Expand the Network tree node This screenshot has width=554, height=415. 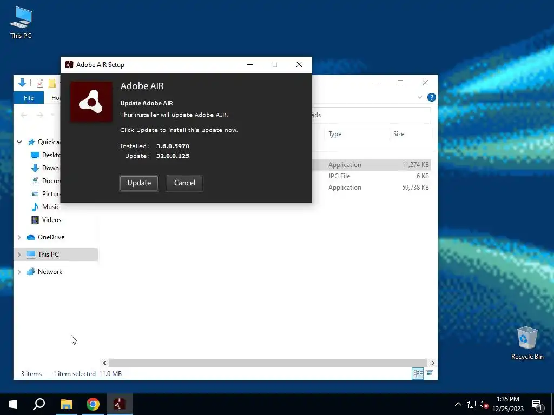[x=19, y=272]
